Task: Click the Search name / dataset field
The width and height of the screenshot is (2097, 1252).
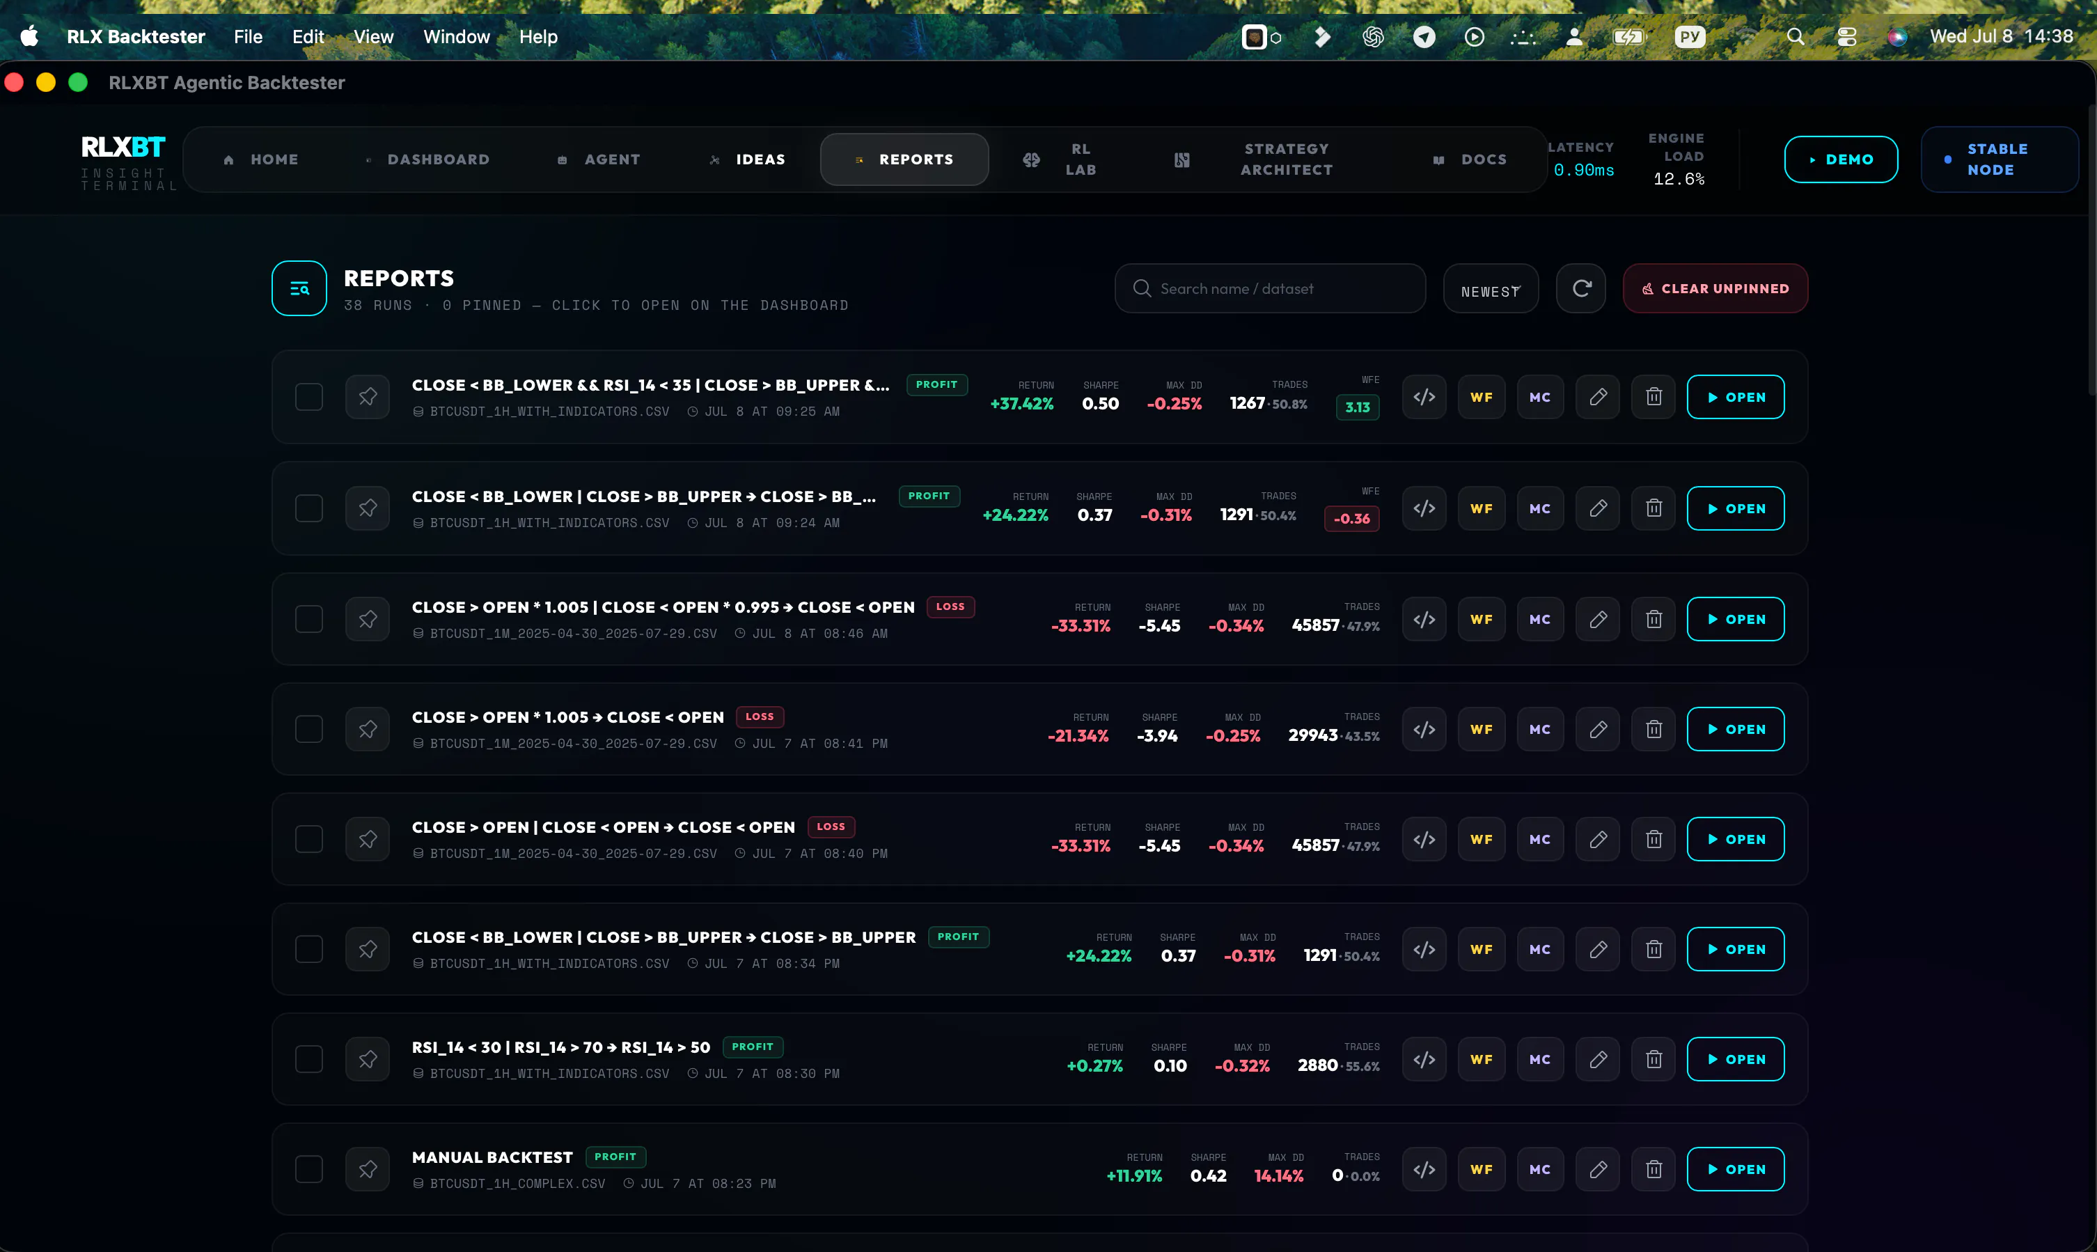Action: point(1269,288)
